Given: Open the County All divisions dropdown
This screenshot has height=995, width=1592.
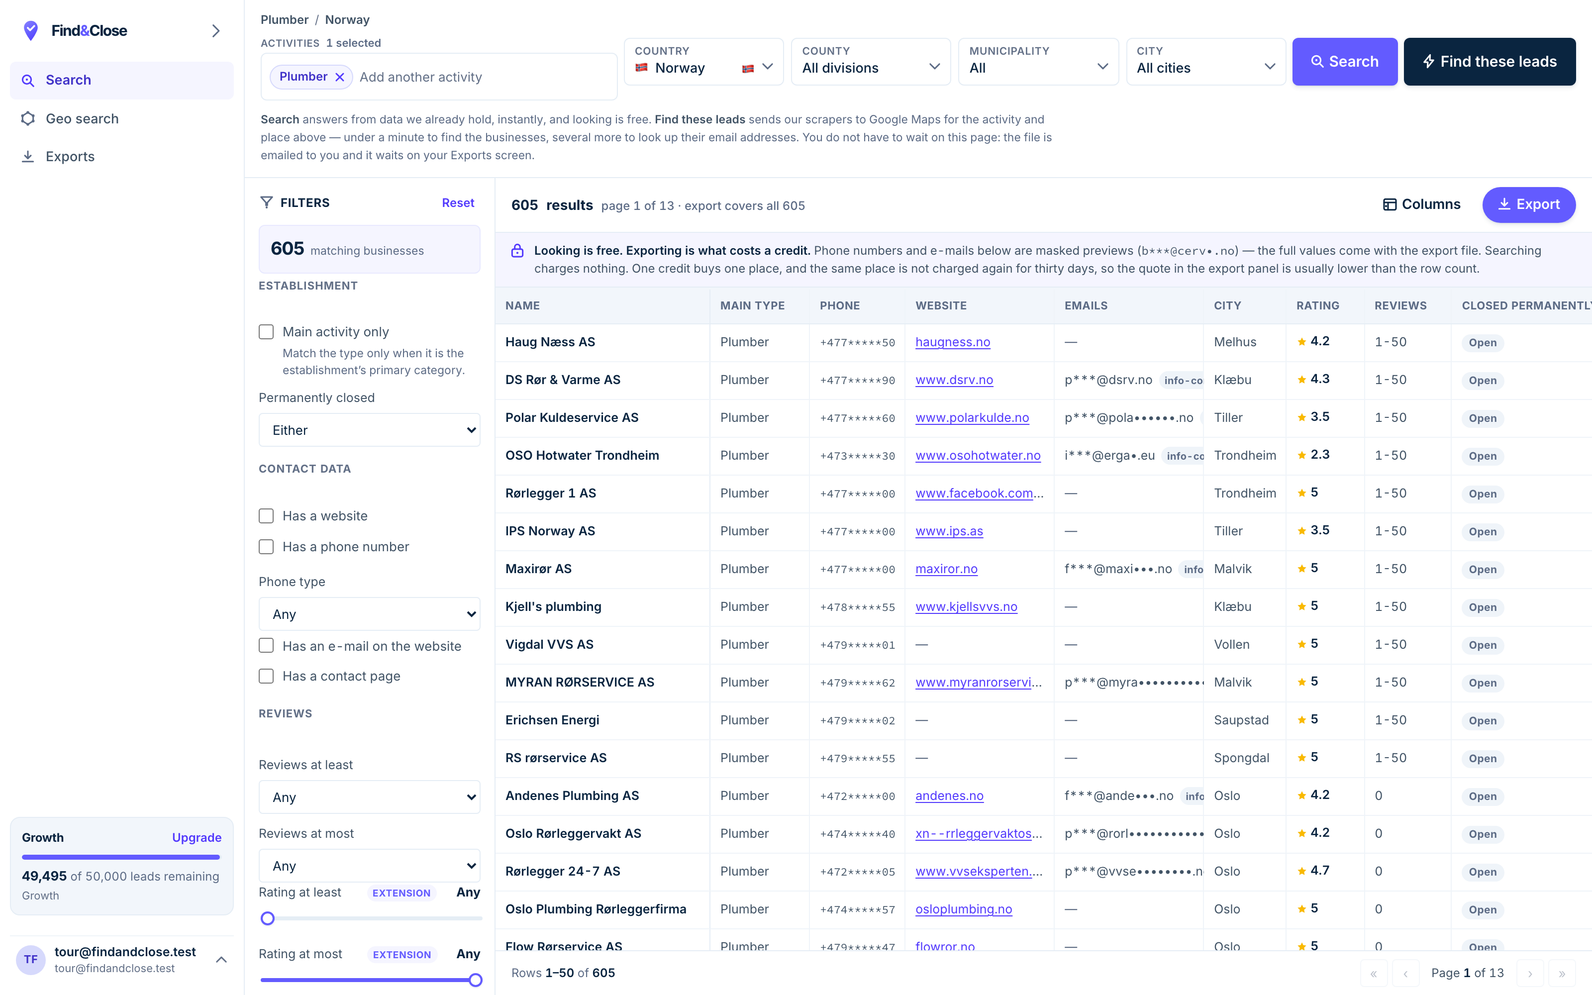Looking at the screenshot, I should click(x=870, y=61).
